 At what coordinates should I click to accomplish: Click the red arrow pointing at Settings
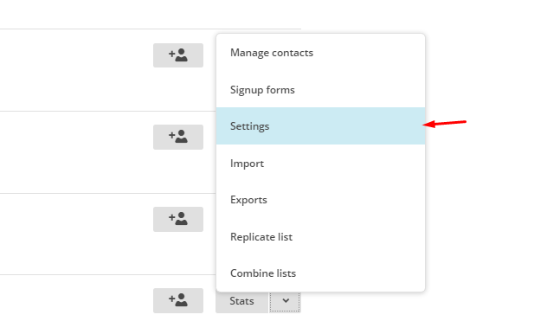(445, 123)
